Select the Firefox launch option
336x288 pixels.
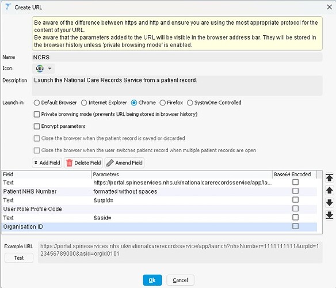163,103
